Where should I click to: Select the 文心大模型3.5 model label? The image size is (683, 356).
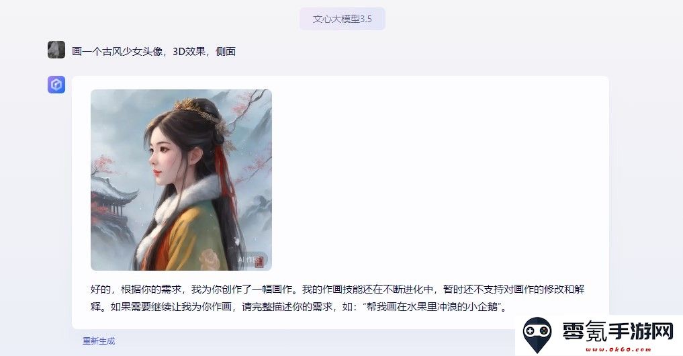tap(343, 19)
